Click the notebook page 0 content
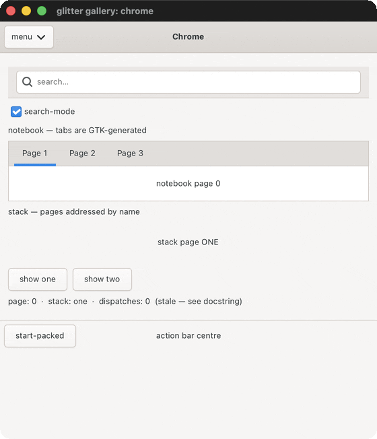Viewport: 377px width, 439px height. pos(188,183)
